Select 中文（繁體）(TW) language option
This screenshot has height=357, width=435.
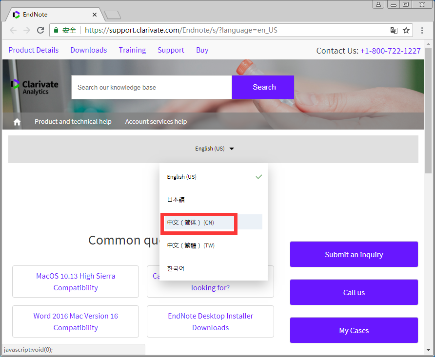[x=214, y=245]
